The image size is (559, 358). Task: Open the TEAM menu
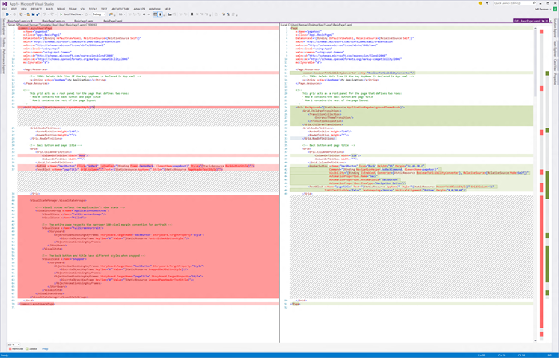tap(73, 9)
